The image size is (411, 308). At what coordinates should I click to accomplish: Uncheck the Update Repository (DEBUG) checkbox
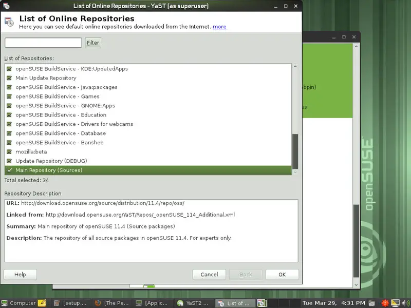(x=9, y=161)
